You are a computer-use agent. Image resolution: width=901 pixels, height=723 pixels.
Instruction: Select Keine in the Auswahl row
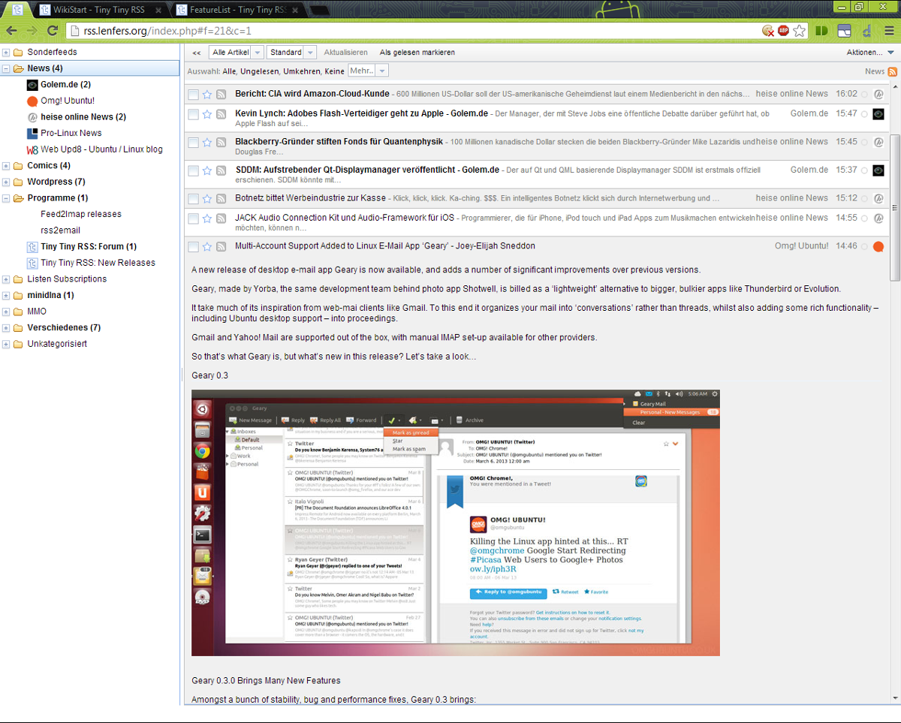pos(334,71)
